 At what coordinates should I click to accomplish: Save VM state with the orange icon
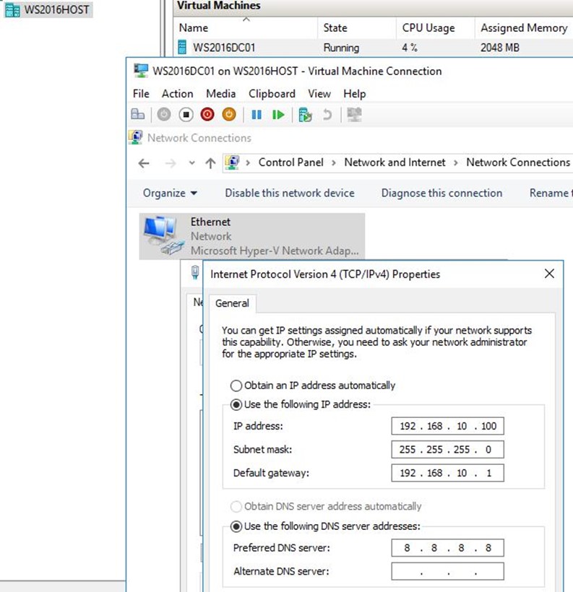click(x=229, y=114)
